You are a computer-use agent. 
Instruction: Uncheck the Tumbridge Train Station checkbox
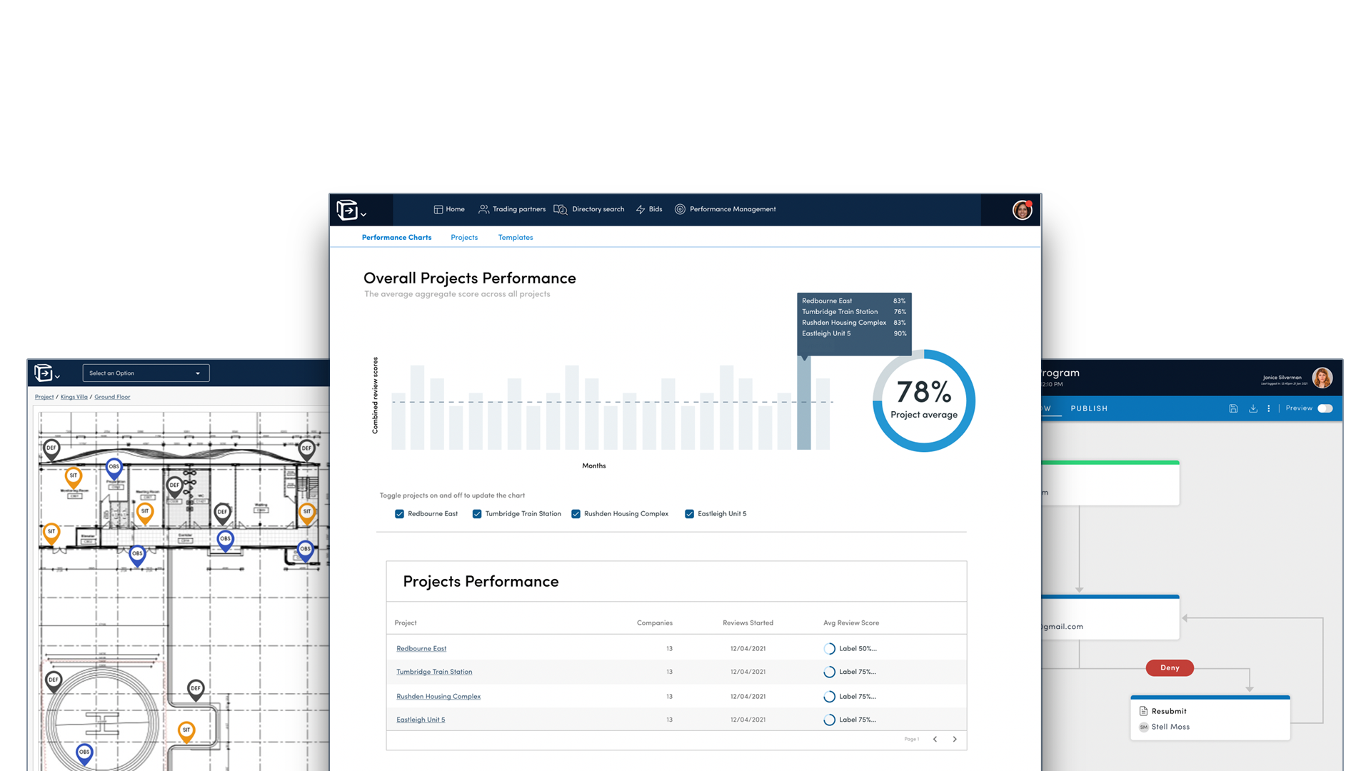pos(477,513)
